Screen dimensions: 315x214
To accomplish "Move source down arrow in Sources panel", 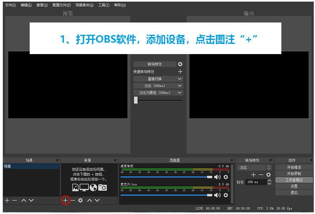I will 97,200.
